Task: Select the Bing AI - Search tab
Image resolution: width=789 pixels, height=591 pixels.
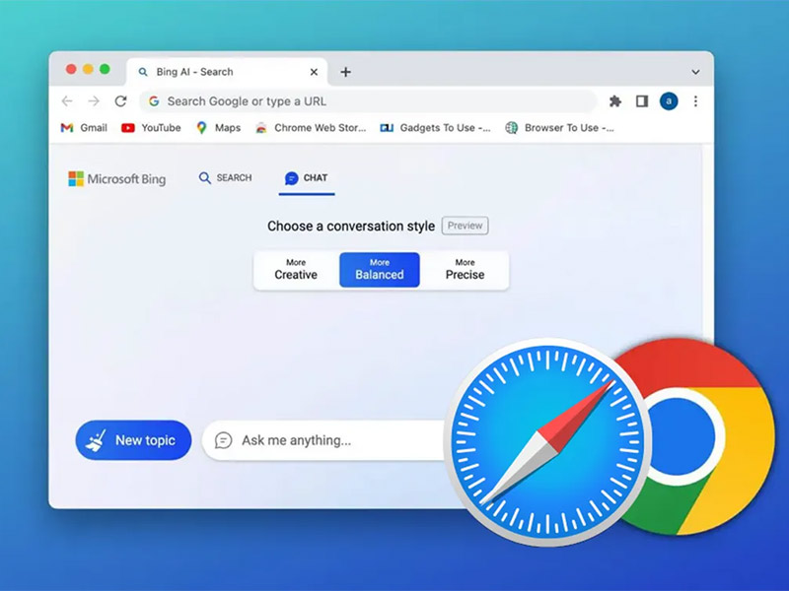Action: click(227, 72)
